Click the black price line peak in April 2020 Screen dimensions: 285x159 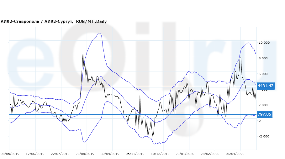[x=240, y=58]
